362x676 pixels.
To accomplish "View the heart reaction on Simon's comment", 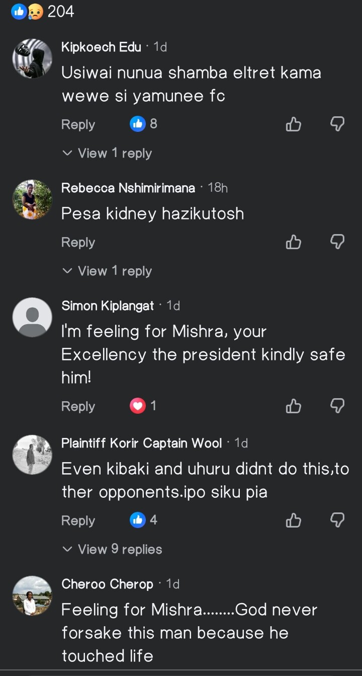I will click(x=143, y=406).
